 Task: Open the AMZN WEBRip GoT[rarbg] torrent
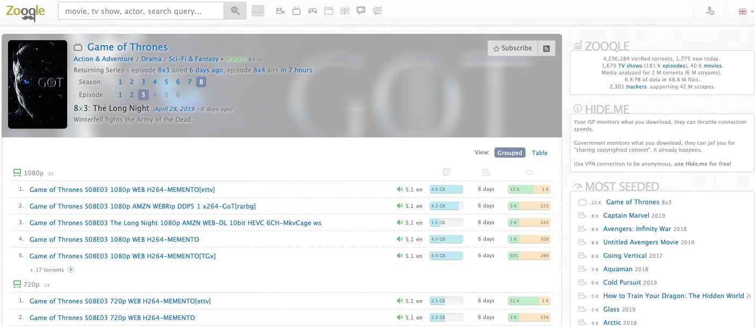(142, 206)
